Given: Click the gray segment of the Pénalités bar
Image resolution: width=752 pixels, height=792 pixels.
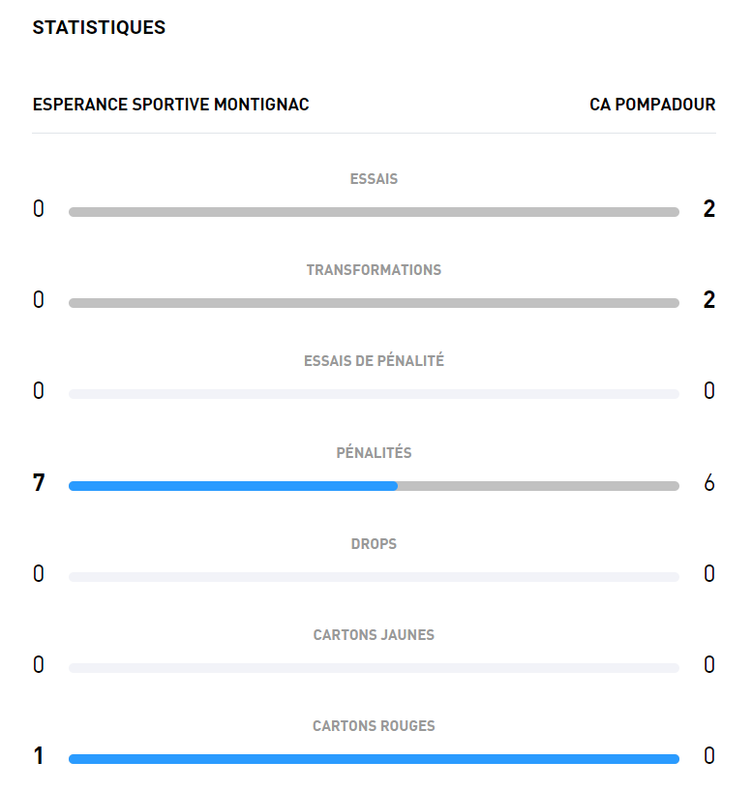Looking at the screenshot, I should (538, 486).
